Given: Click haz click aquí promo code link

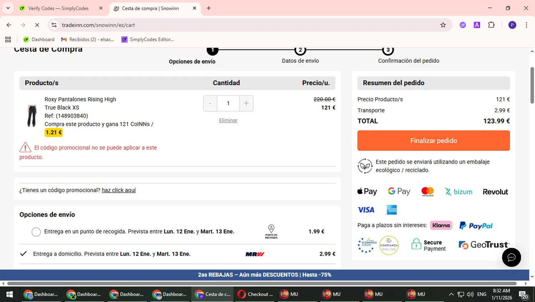Looking at the screenshot, I should (x=119, y=190).
